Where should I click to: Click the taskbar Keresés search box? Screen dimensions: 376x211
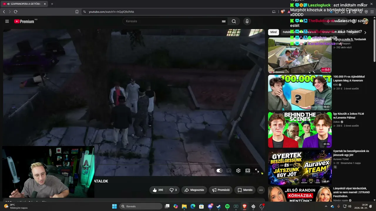pyautogui.click(x=141, y=206)
